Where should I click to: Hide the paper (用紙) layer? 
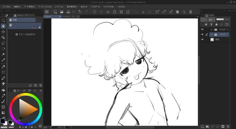point(202,40)
